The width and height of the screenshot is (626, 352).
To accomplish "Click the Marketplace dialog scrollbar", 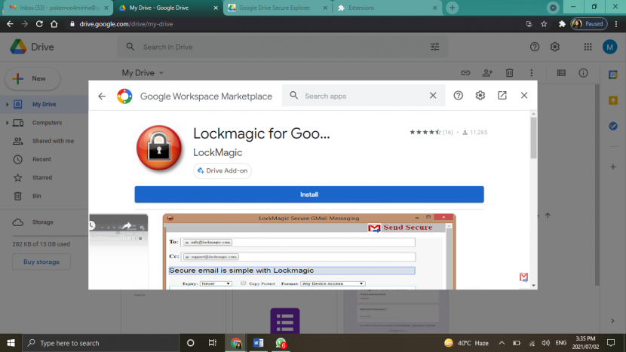I will [533, 138].
